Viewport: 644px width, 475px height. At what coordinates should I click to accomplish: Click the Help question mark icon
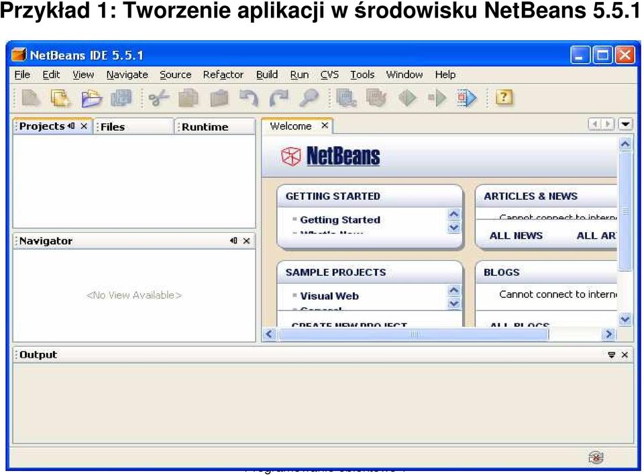tap(504, 98)
